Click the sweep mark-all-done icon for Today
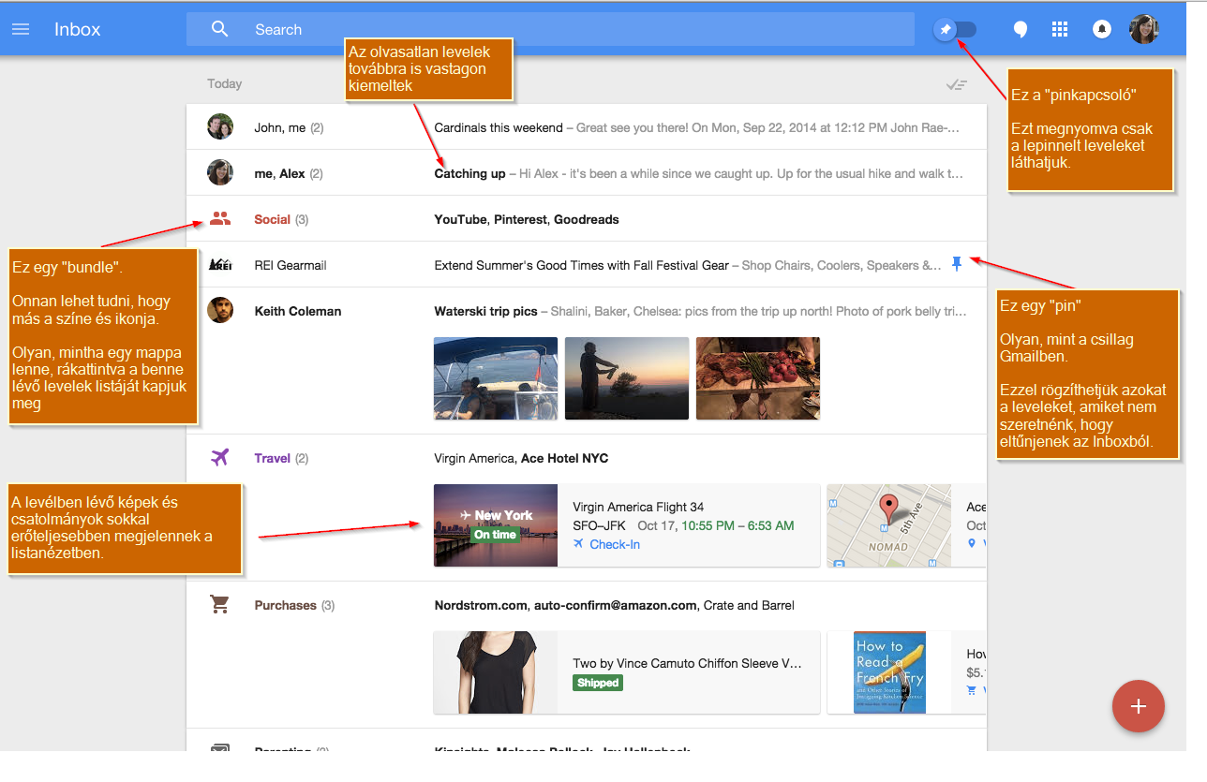1207x782 pixels. 956,84
